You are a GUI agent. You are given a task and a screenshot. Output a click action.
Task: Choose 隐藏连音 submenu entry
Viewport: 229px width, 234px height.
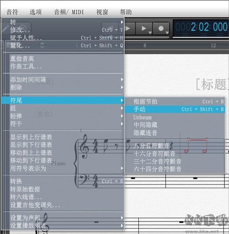point(175,133)
